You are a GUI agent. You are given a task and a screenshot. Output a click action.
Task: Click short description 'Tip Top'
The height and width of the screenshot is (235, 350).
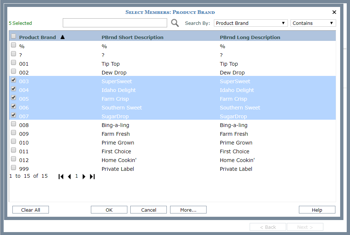point(111,64)
